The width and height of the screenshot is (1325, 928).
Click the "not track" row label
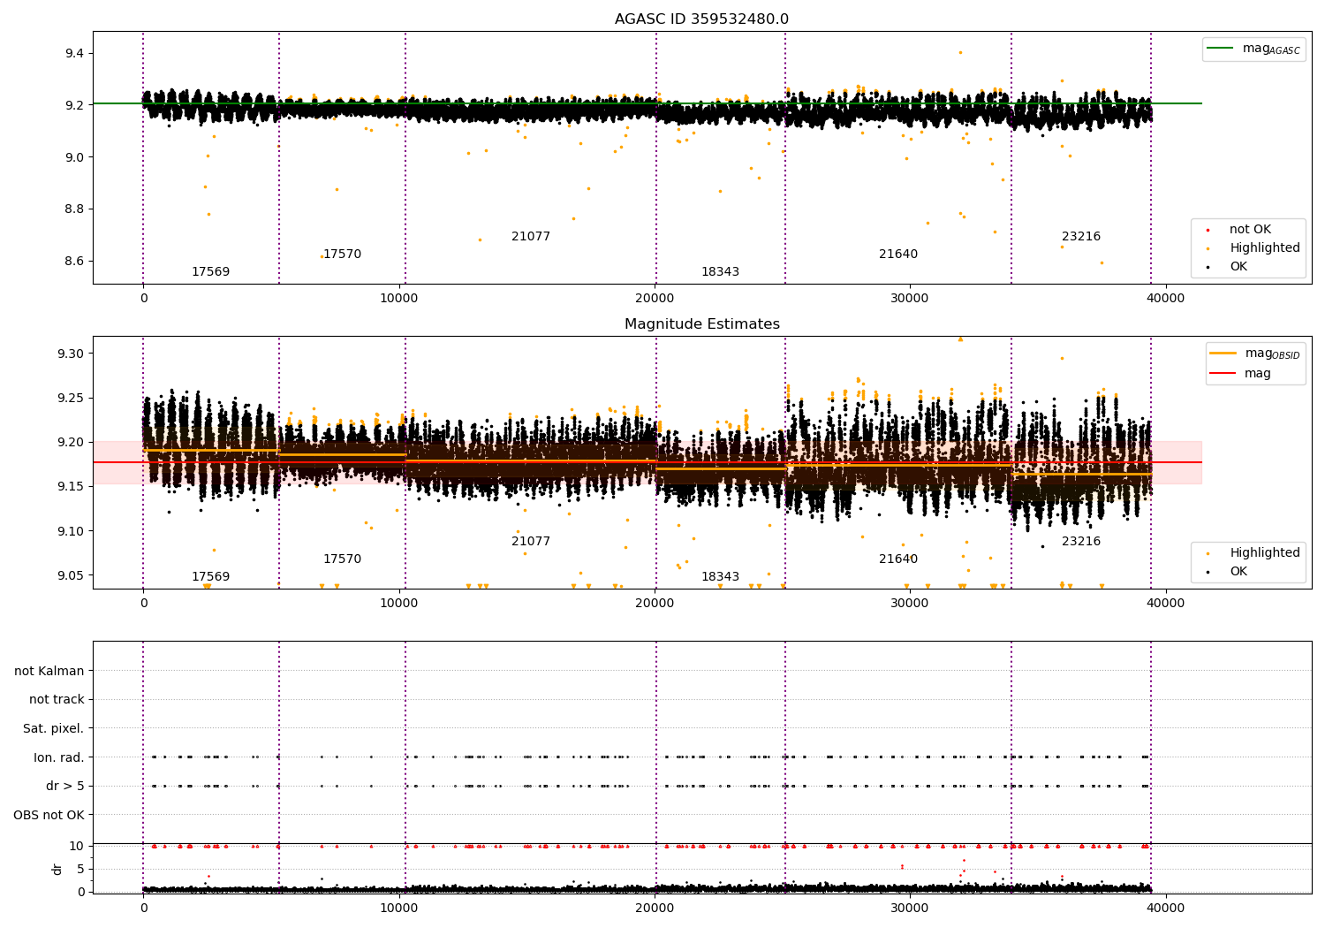pos(57,700)
